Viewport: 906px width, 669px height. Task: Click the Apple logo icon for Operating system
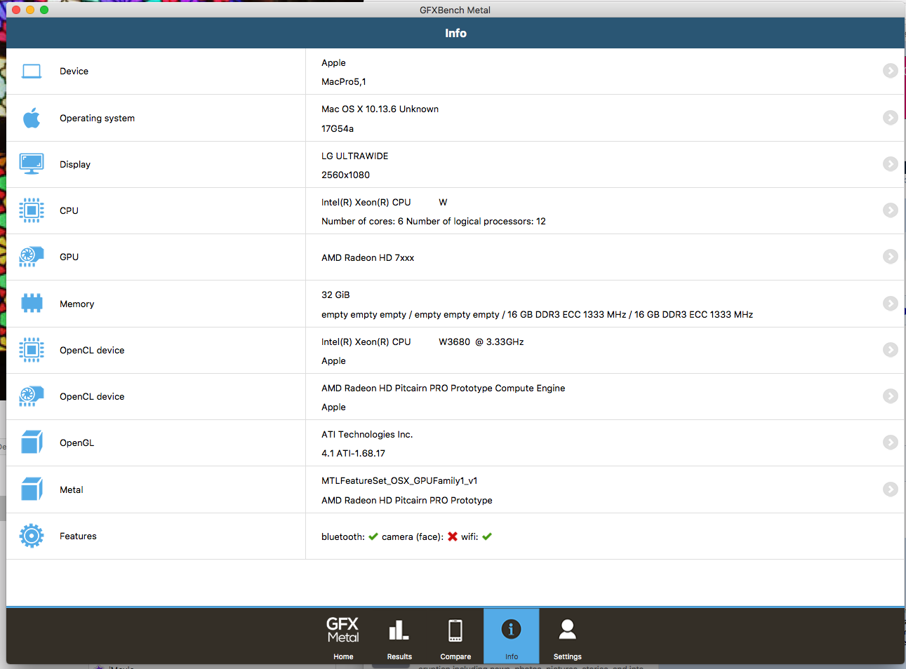tap(32, 118)
